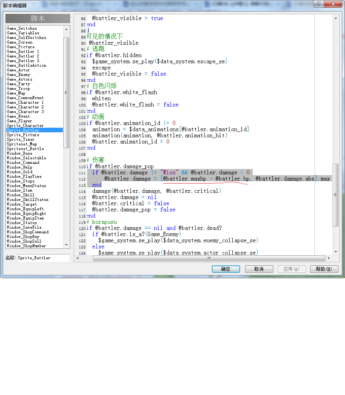Select Game_CommonEvent script

[25, 98]
